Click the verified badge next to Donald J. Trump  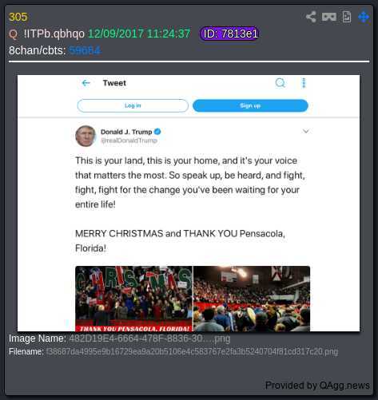click(x=157, y=132)
